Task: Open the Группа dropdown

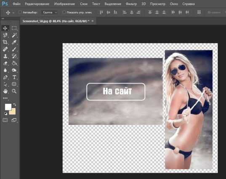Action: pyautogui.click(x=49, y=12)
